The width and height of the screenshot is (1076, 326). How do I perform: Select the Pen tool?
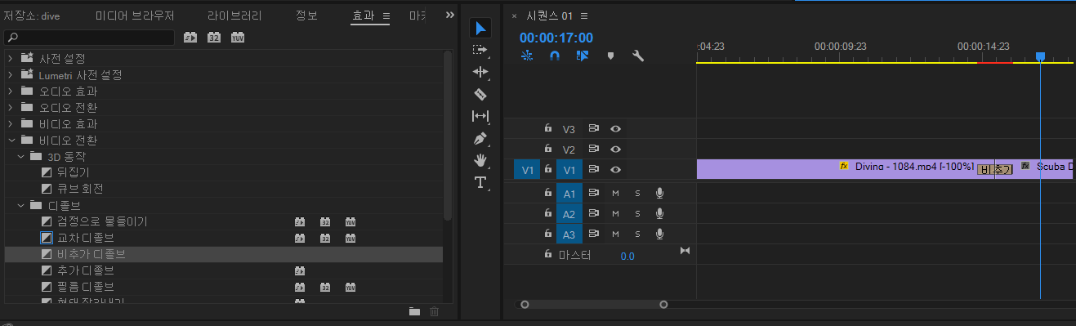(480, 138)
